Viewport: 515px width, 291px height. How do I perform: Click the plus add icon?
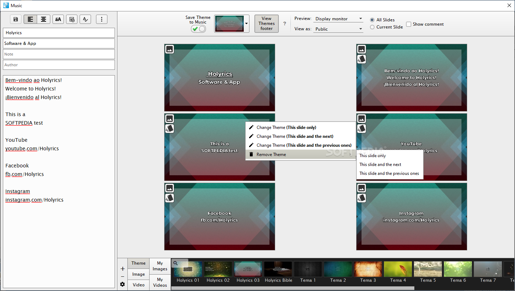(x=122, y=269)
